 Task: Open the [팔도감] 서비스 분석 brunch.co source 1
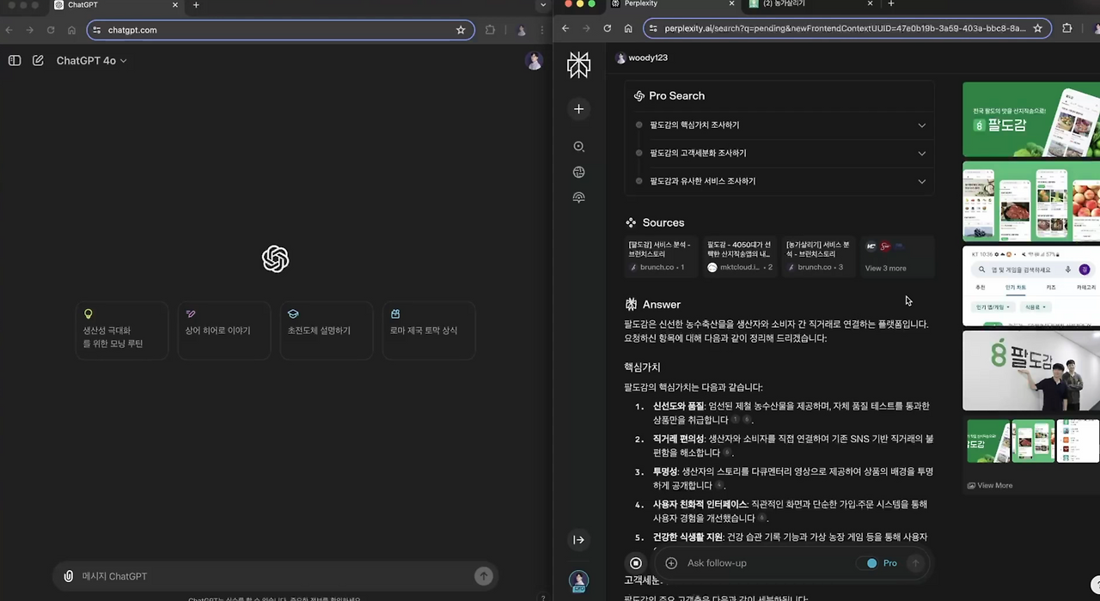coord(661,256)
